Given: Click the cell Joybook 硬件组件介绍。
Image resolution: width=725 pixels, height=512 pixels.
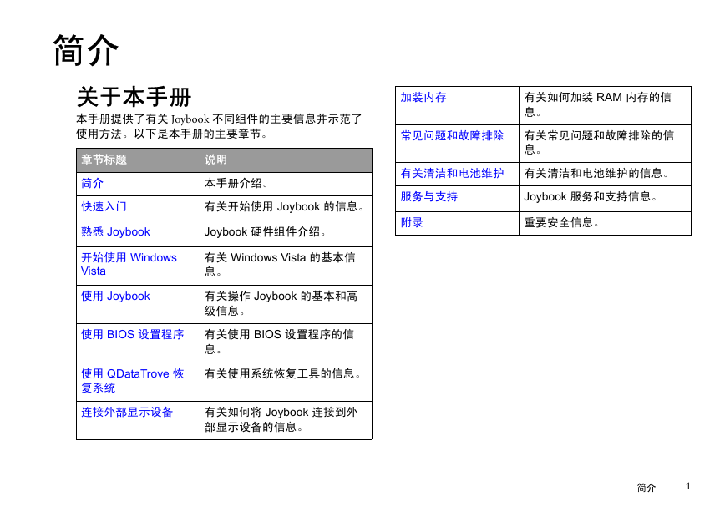Looking at the screenshot, I should point(286,233).
